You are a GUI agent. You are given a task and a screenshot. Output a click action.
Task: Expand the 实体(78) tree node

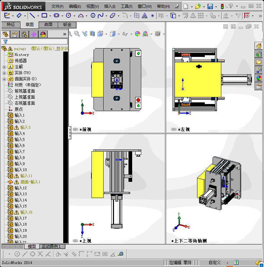tap(4, 73)
